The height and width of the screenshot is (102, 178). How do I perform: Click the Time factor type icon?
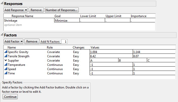coord(6,73)
